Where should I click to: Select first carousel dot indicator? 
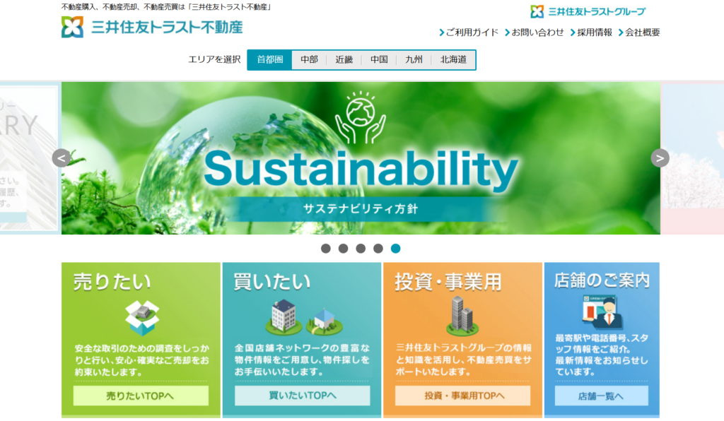[x=325, y=249]
